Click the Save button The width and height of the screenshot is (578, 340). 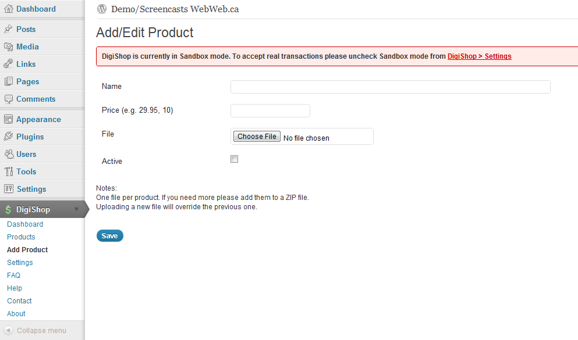(110, 236)
